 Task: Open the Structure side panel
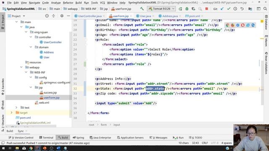(3, 123)
